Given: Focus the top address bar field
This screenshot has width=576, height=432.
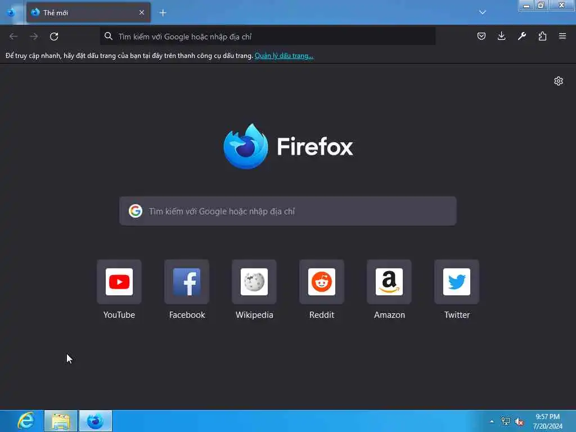Looking at the screenshot, I should point(268,37).
